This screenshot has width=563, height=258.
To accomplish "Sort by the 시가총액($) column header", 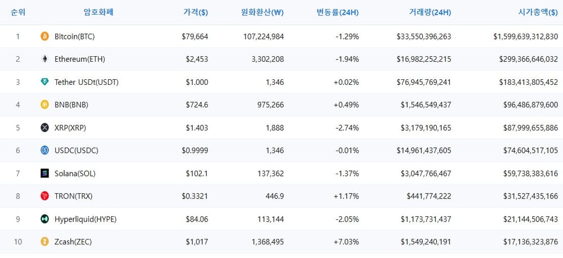I will pos(538,12).
